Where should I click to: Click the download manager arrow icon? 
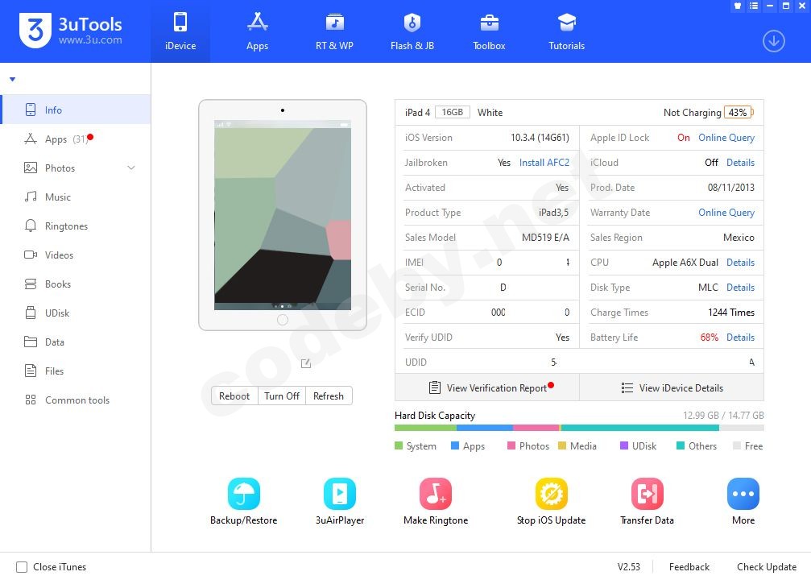(x=774, y=41)
